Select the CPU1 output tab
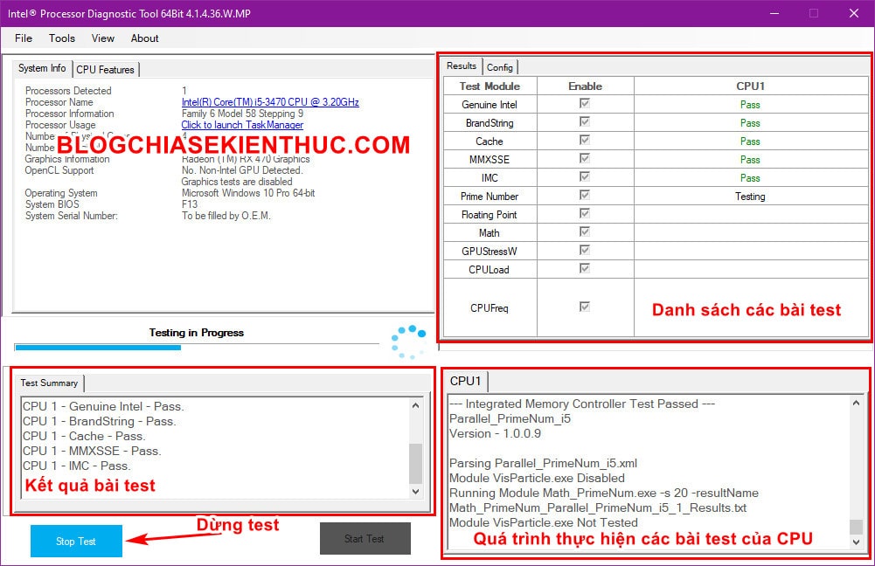The image size is (875, 566). (x=465, y=381)
